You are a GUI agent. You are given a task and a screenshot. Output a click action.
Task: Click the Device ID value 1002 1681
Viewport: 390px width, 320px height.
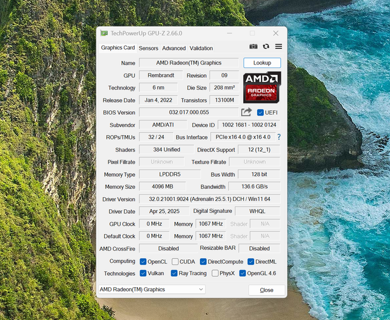tap(249, 125)
